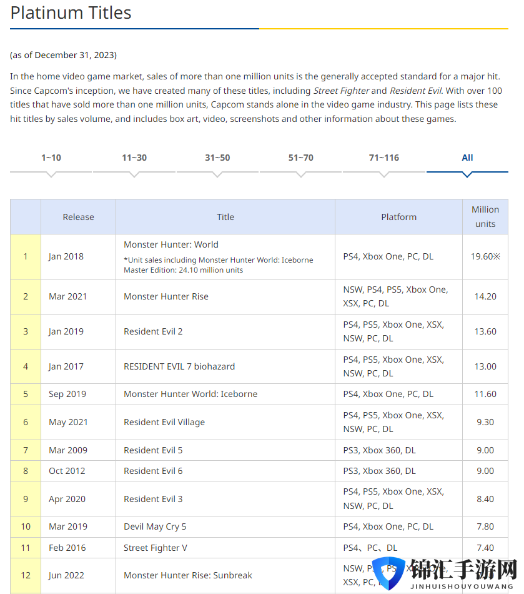Click the Mar 2019 release date
Image resolution: width=524 pixels, height=594 pixels.
(x=68, y=526)
